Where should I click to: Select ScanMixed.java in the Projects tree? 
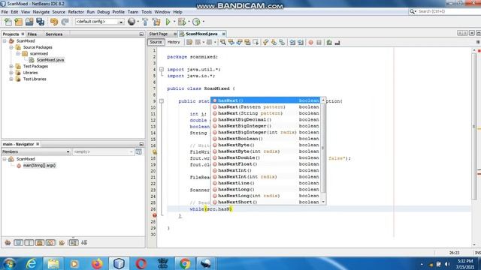(50, 60)
